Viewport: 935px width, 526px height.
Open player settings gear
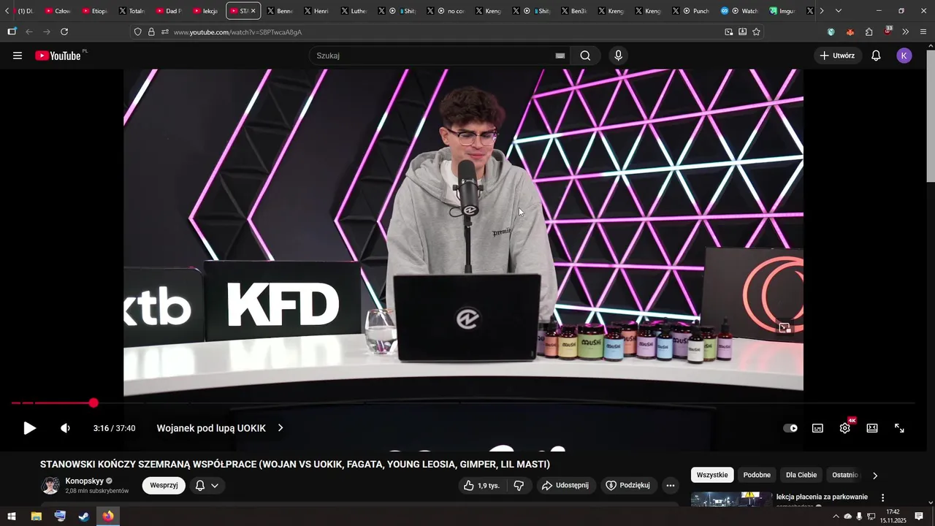(x=845, y=428)
